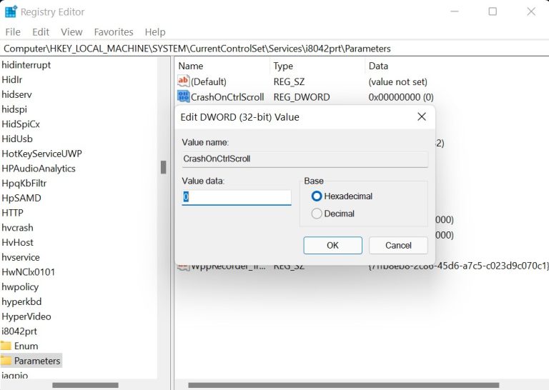Select the HpqKbFiltr key
This screenshot has height=390, width=549.
(x=24, y=184)
